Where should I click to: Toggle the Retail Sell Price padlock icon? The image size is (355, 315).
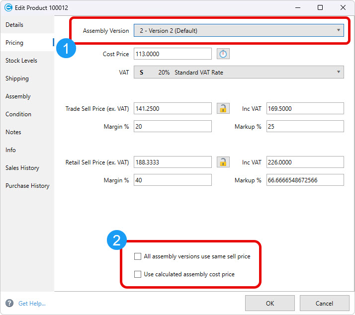(x=223, y=162)
